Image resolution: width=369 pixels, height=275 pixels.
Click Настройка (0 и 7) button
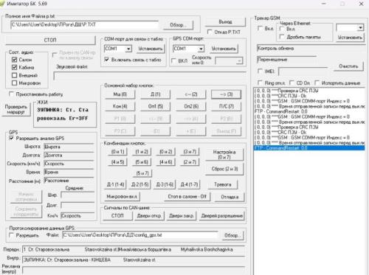[x=224, y=154]
